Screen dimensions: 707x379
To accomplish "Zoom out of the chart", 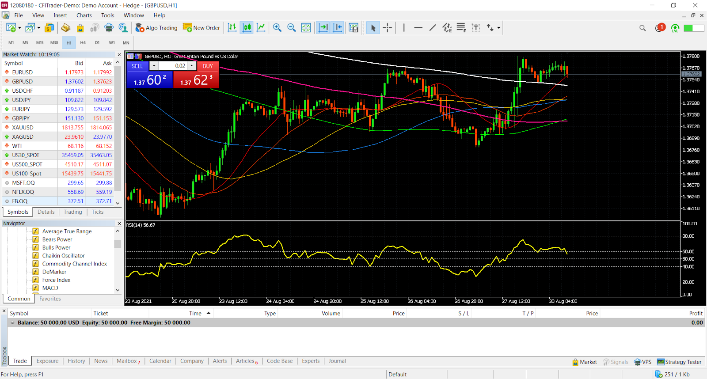I will pos(292,28).
